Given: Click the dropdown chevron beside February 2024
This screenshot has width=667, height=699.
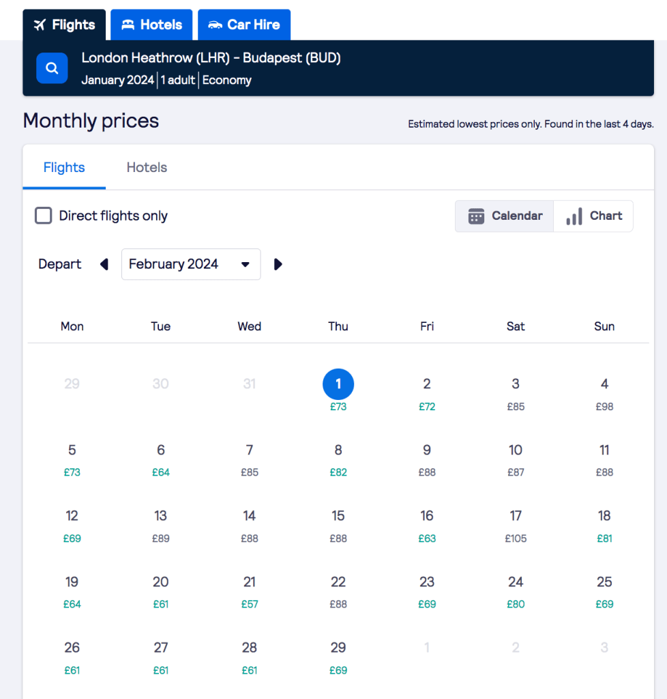Looking at the screenshot, I should (x=246, y=264).
